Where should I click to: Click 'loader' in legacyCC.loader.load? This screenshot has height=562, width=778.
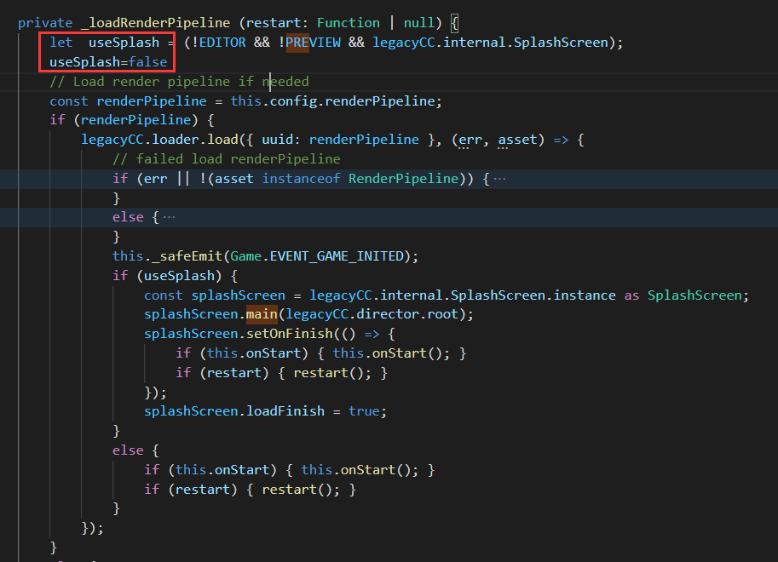[176, 140]
